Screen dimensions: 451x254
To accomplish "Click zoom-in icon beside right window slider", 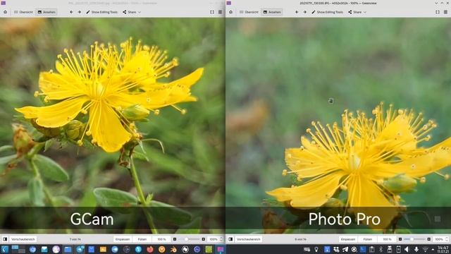I will [x=429, y=239].
